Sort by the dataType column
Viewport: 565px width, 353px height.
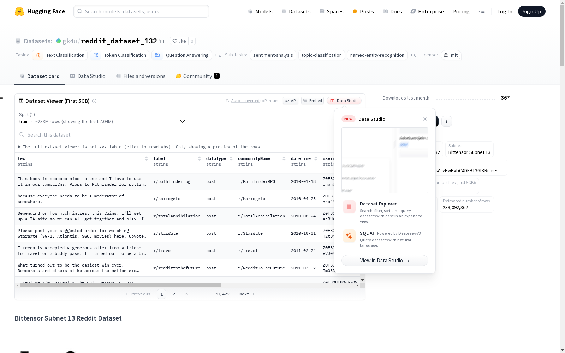[x=231, y=159]
